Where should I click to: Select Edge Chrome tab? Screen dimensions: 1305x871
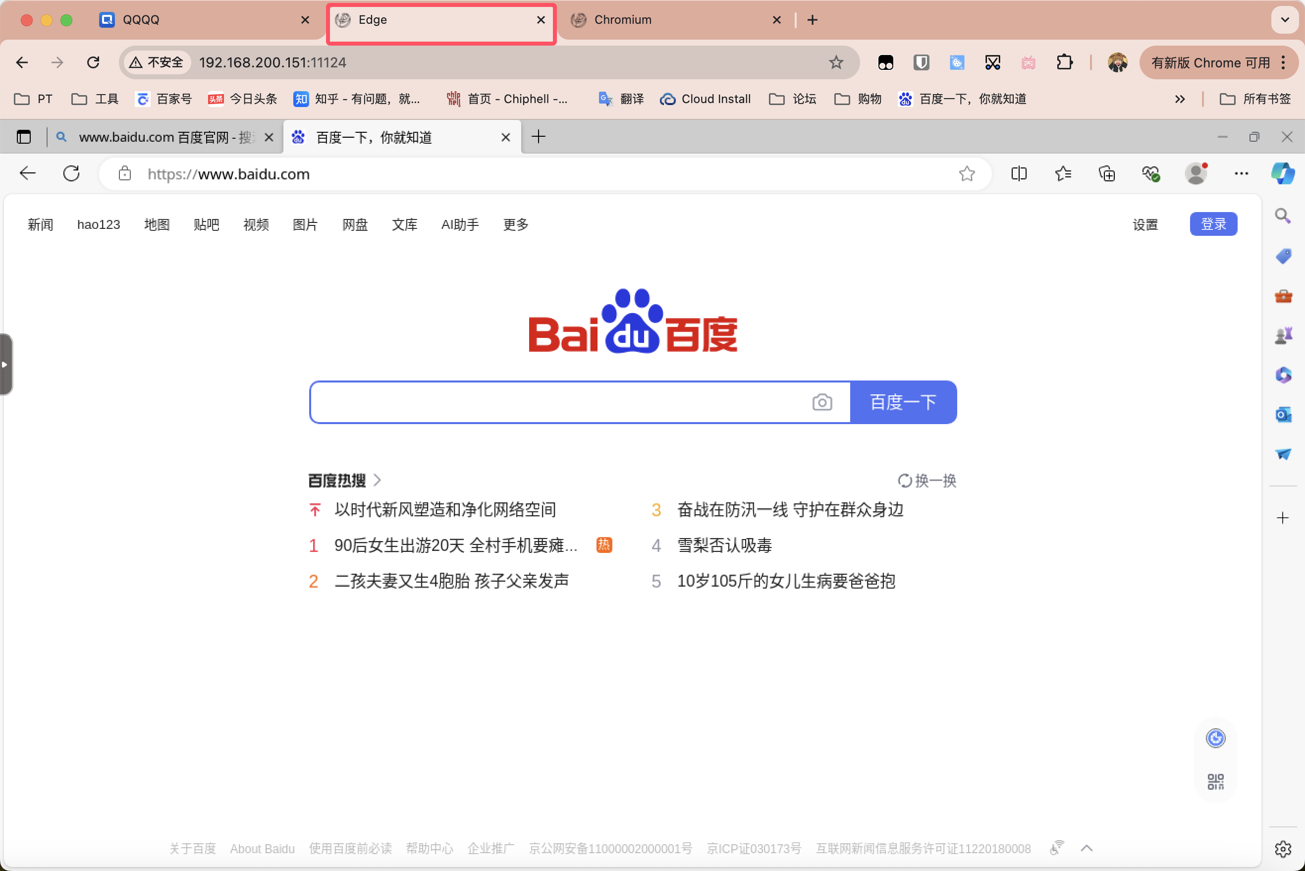441,20
